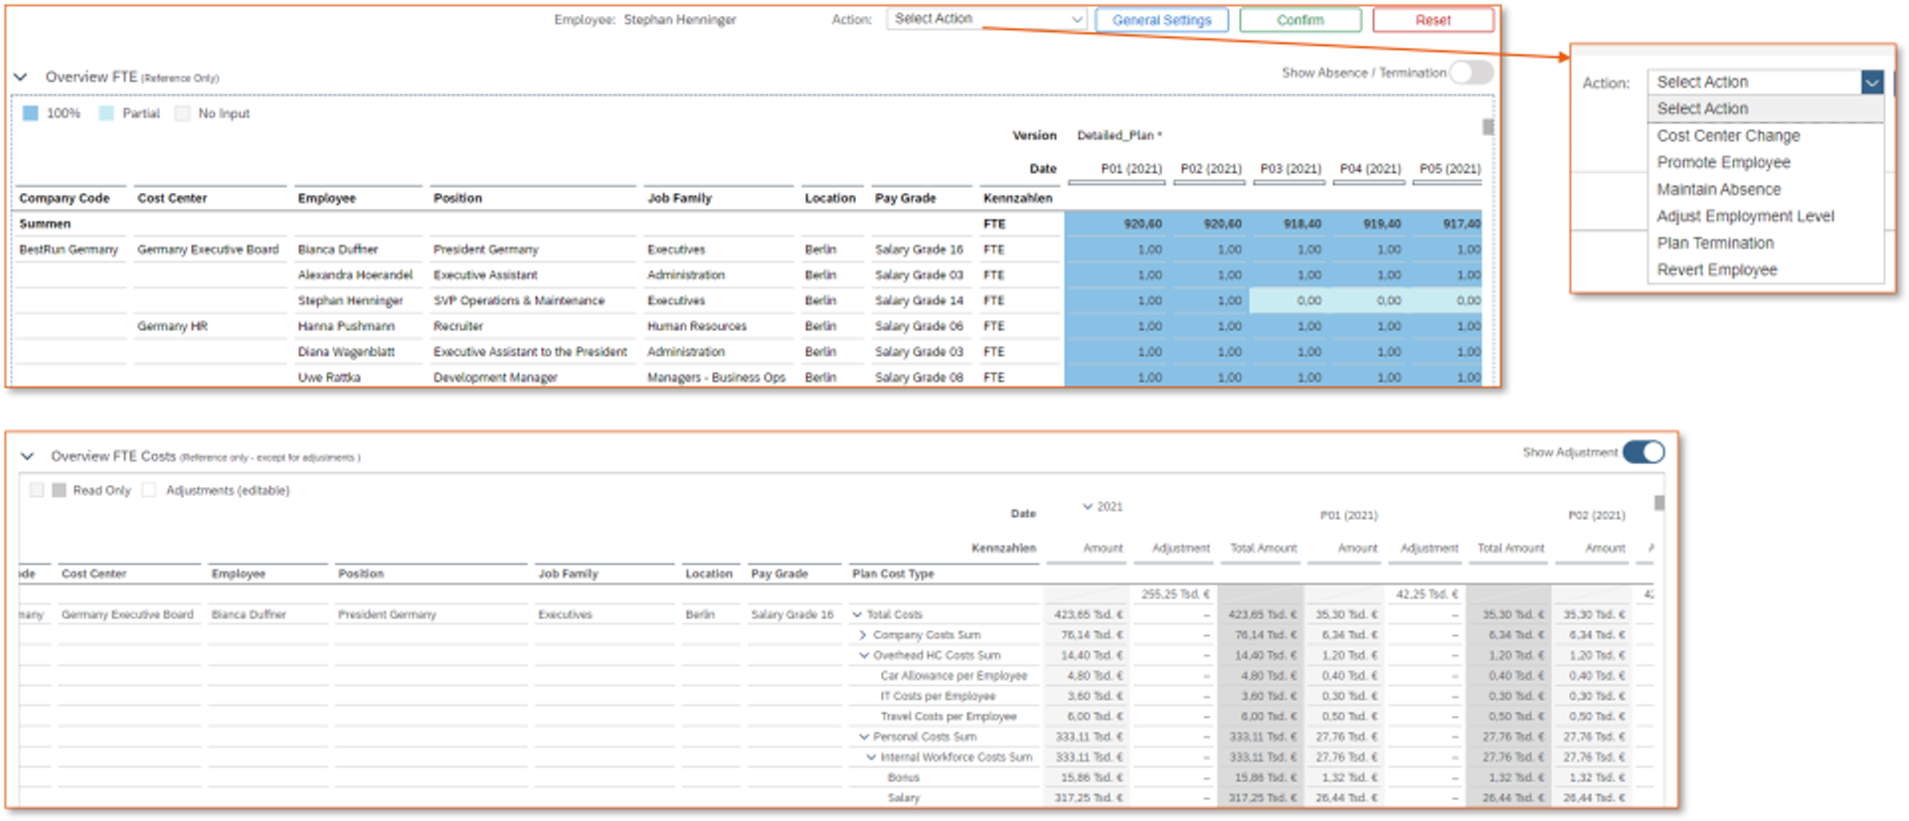This screenshot has width=1909, height=821.
Task: Click the Company Code column header
Action: pyautogui.click(x=65, y=199)
